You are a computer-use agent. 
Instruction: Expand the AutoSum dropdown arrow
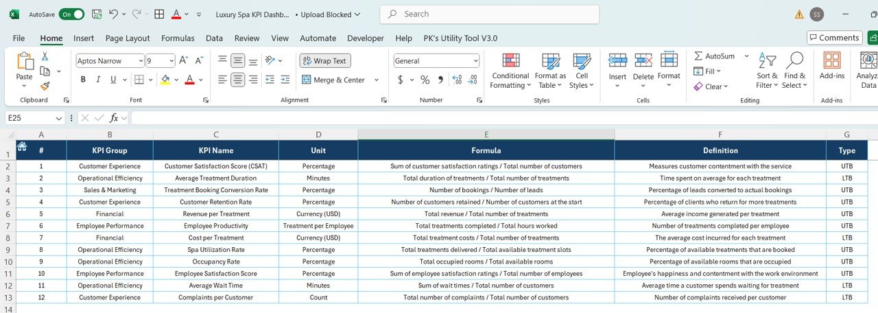(x=747, y=56)
